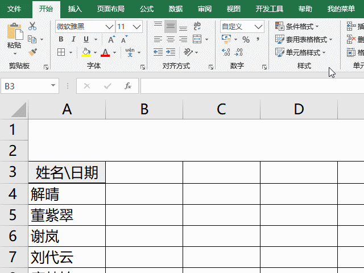Open 字体 group dialog launcher
Screen dimensions: 364x273
tap(143, 67)
